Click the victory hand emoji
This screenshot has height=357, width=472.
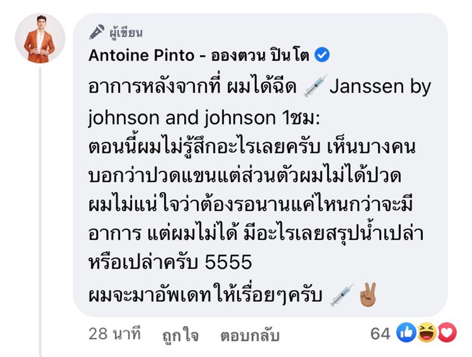368,294
